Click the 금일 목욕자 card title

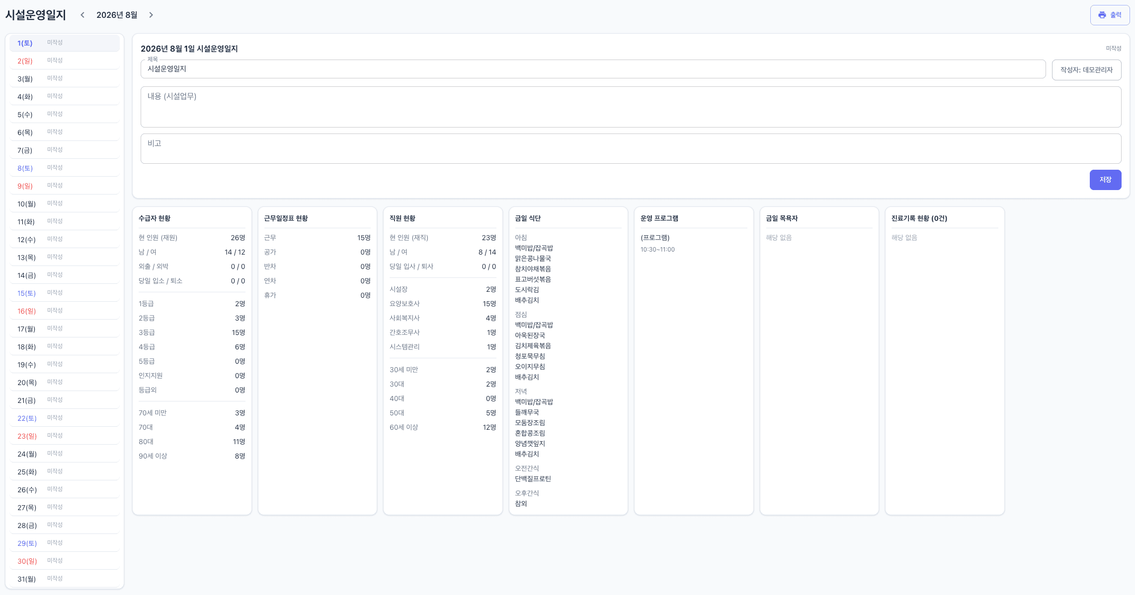[x=782, y=218]
